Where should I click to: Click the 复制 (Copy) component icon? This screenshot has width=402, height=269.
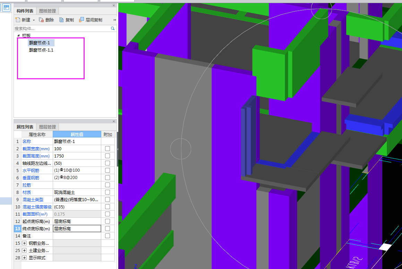(61, 20)
